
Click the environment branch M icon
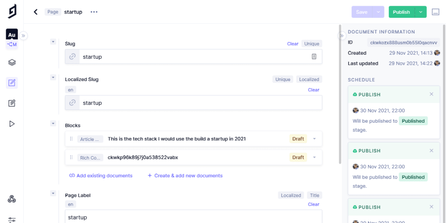tap(12, 45)
